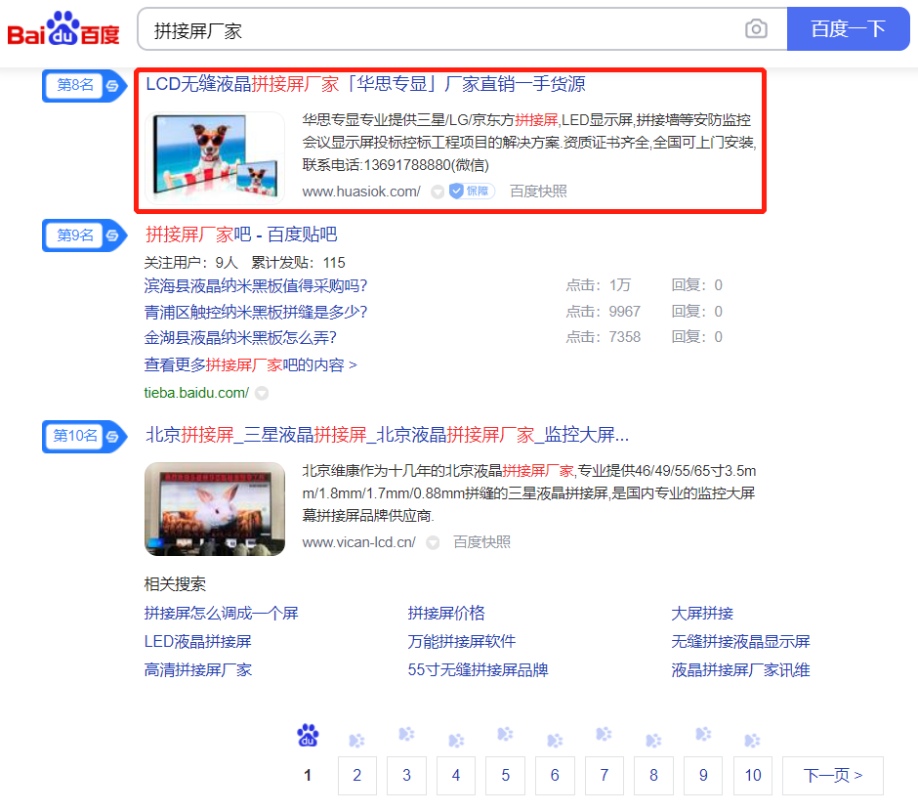Search related term LED液晶拼接屏

click(x=198, y=642)
